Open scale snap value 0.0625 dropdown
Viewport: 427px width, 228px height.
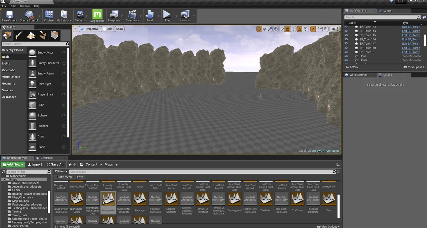(x=322, y=29)
